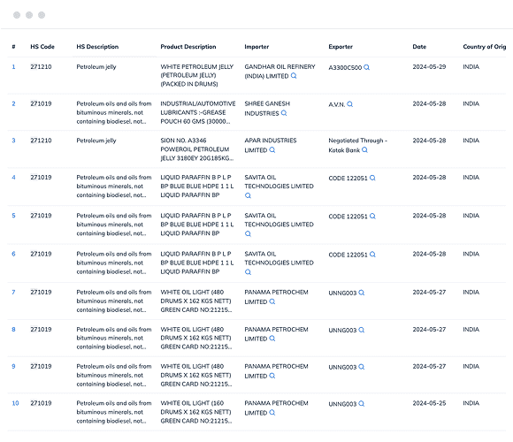Click search icon under Savita Oil in row 5

coord(248,233)
